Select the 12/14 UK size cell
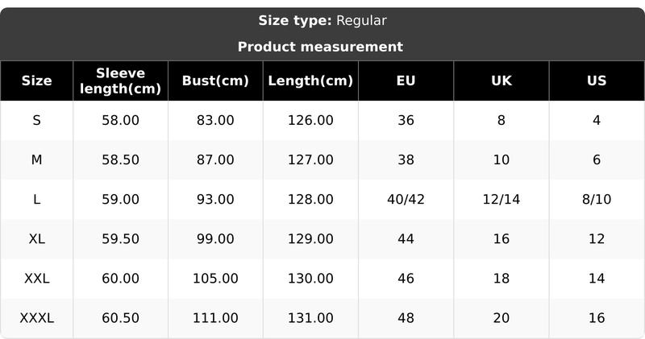 click(501, 200)
